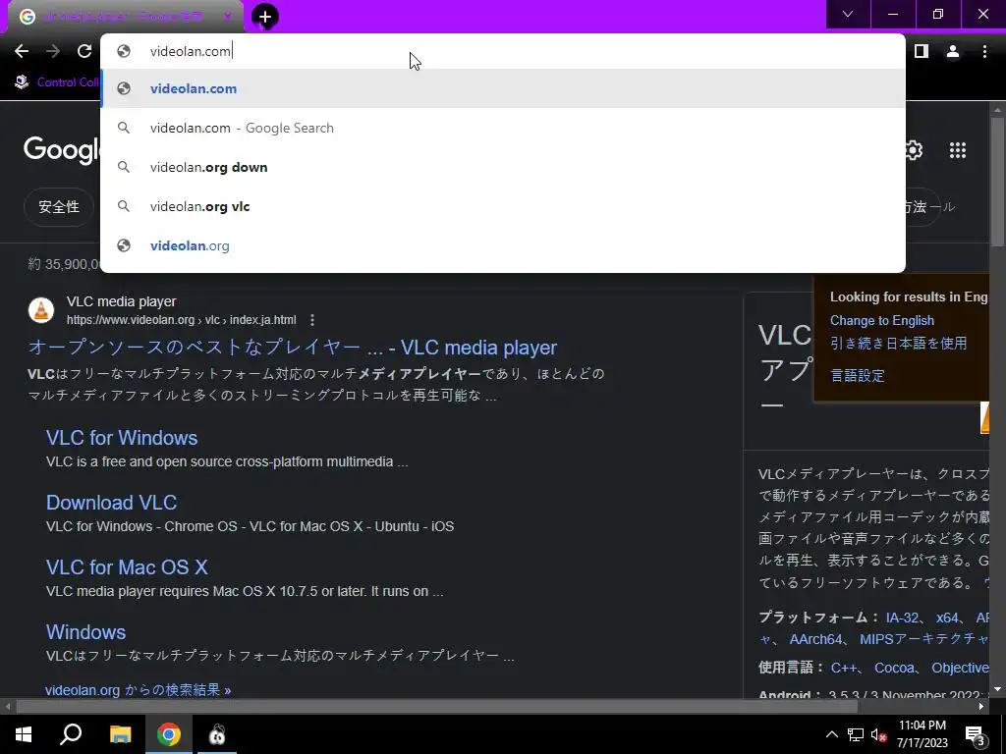The image size is (1006, 754).
Task: Choose 'videolan.com - Google Search' suggestion
Action: coord(503,128)
